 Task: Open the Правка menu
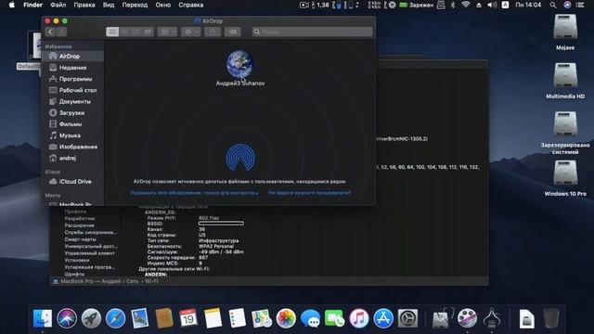click(84, 5)
